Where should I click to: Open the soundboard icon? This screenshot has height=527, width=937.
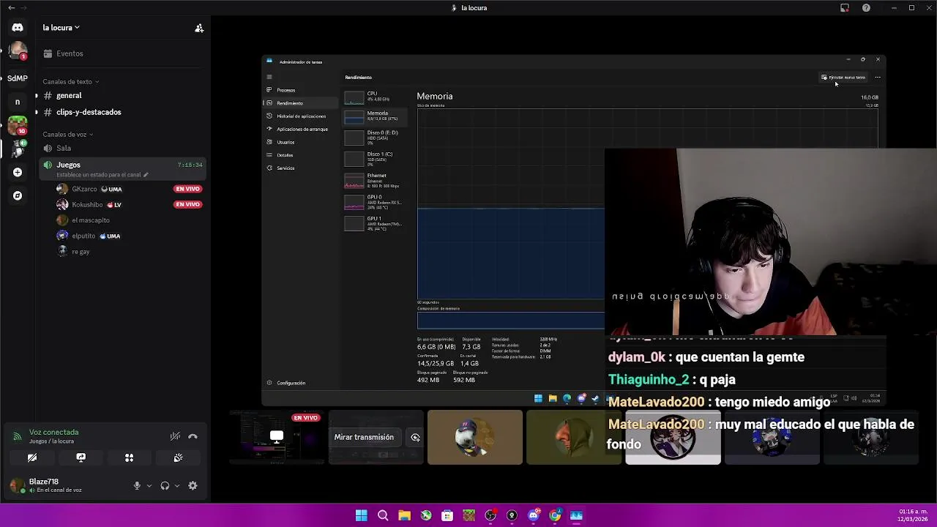pos(178,457)
